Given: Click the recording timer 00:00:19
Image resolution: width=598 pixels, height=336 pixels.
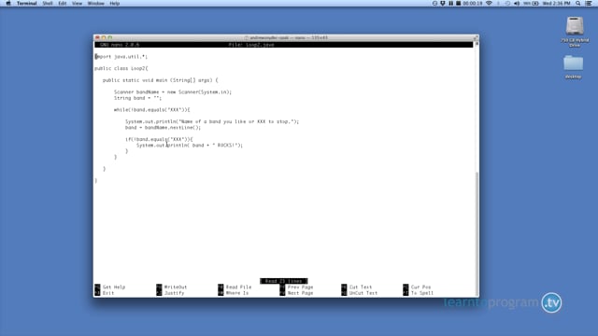Looking at the screenshot, I should pyautogui.click(x=473, y=4).
